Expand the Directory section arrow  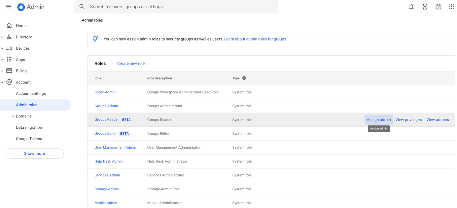pos(2,37)
